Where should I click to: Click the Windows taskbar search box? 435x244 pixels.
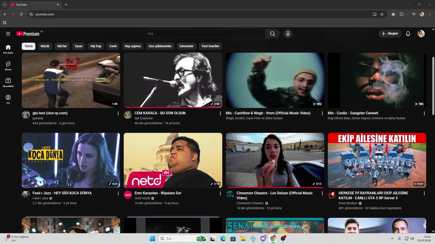[183, 239]
